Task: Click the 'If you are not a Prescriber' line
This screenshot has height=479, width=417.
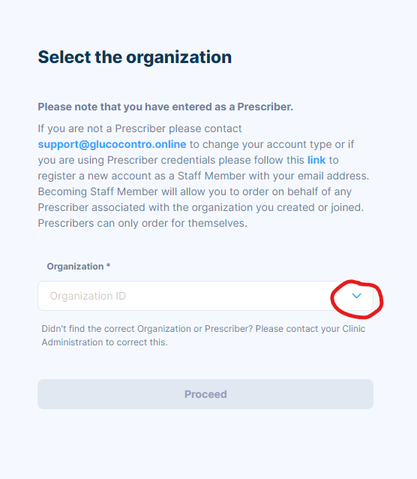Action: (139, 128)
